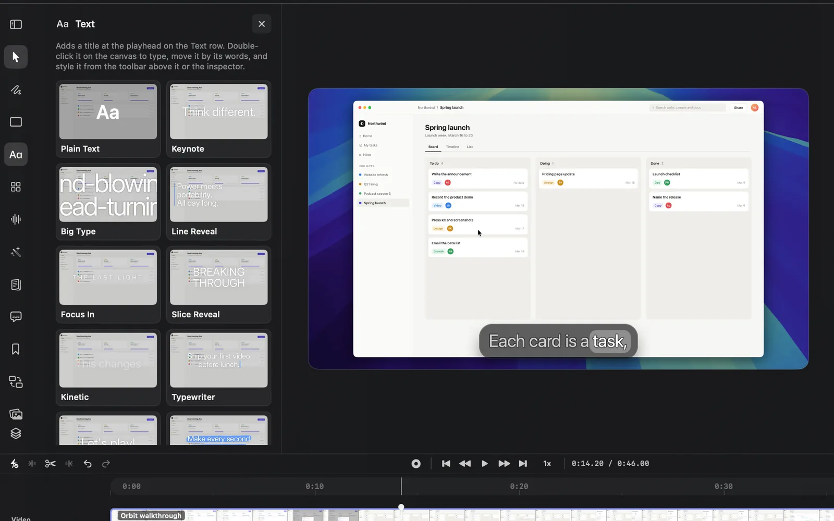Choose the Line Reveal text preset
The width and height of the screenshot is (834, 521).
219,202
